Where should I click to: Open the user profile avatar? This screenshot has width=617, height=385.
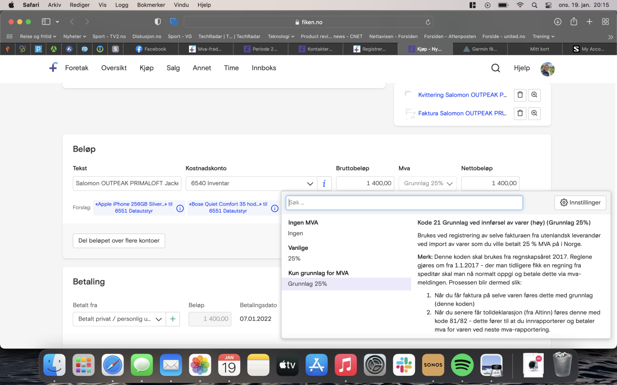(547, 69)
